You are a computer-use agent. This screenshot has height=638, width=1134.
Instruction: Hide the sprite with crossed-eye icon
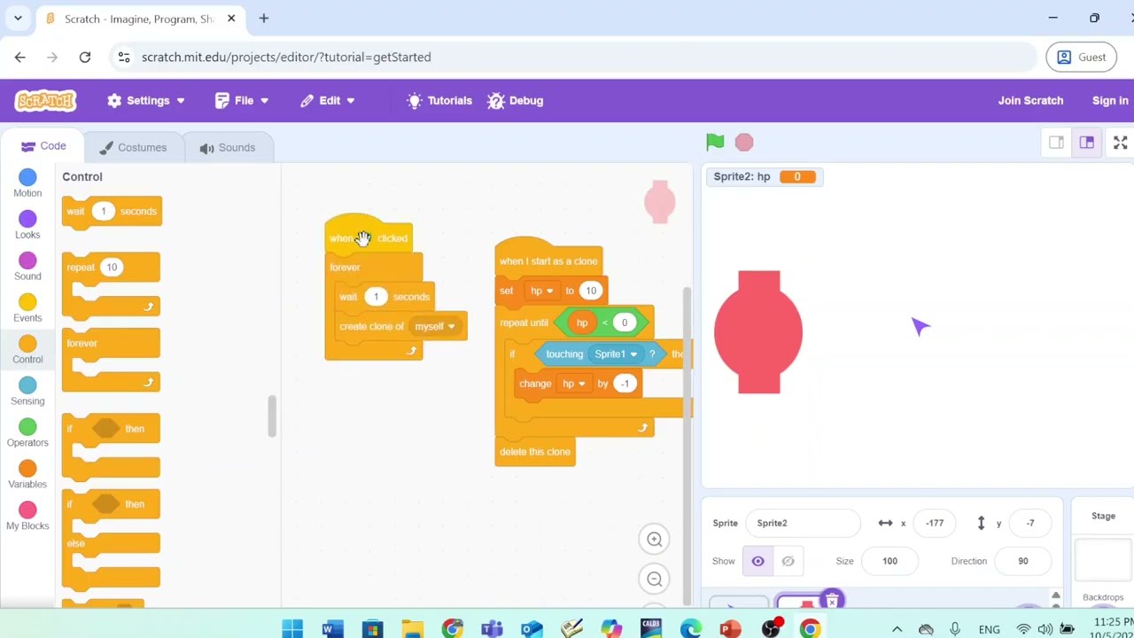pos(788,561)
